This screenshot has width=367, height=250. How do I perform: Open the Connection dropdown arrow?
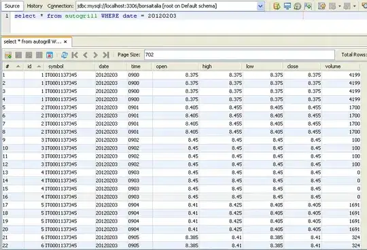pos(260,6)
